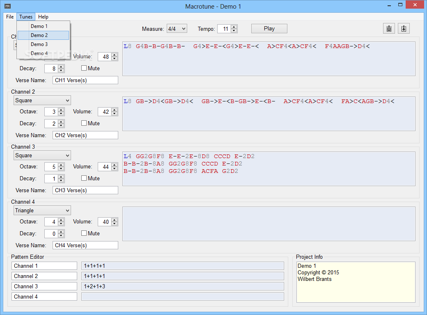Increment Channel 2 Octave spinner
The width and height of the screenshot is (427, 315).
(x=61, y=110)
